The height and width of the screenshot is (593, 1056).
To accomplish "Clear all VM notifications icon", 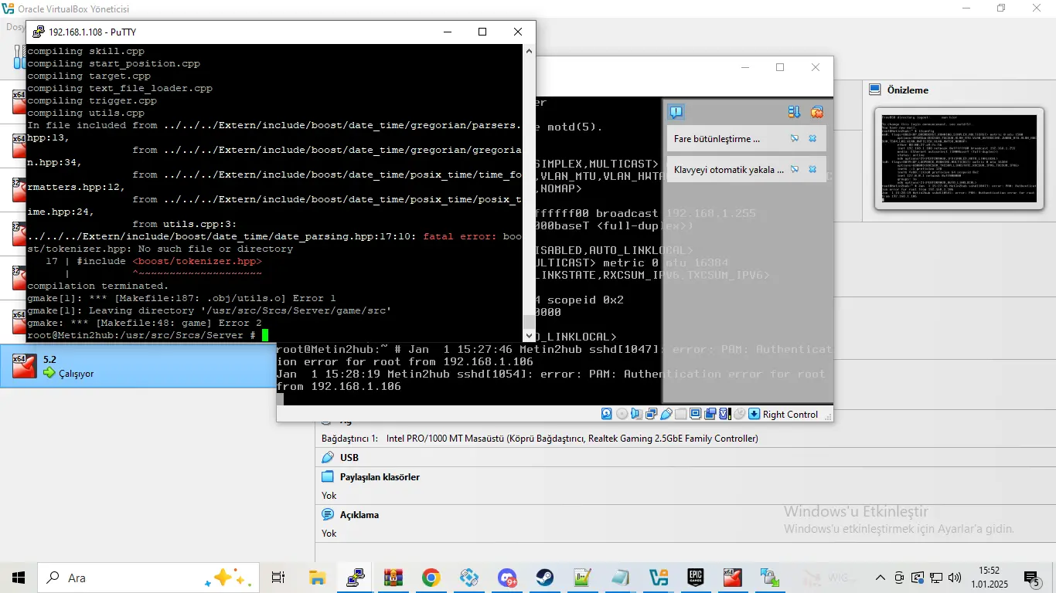I will click(x=816, y=113).
